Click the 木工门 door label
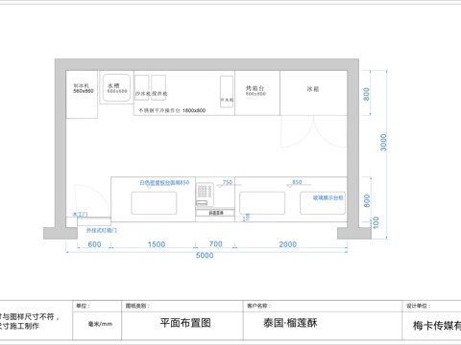461x345 pixels. click(x=80, y=215)
